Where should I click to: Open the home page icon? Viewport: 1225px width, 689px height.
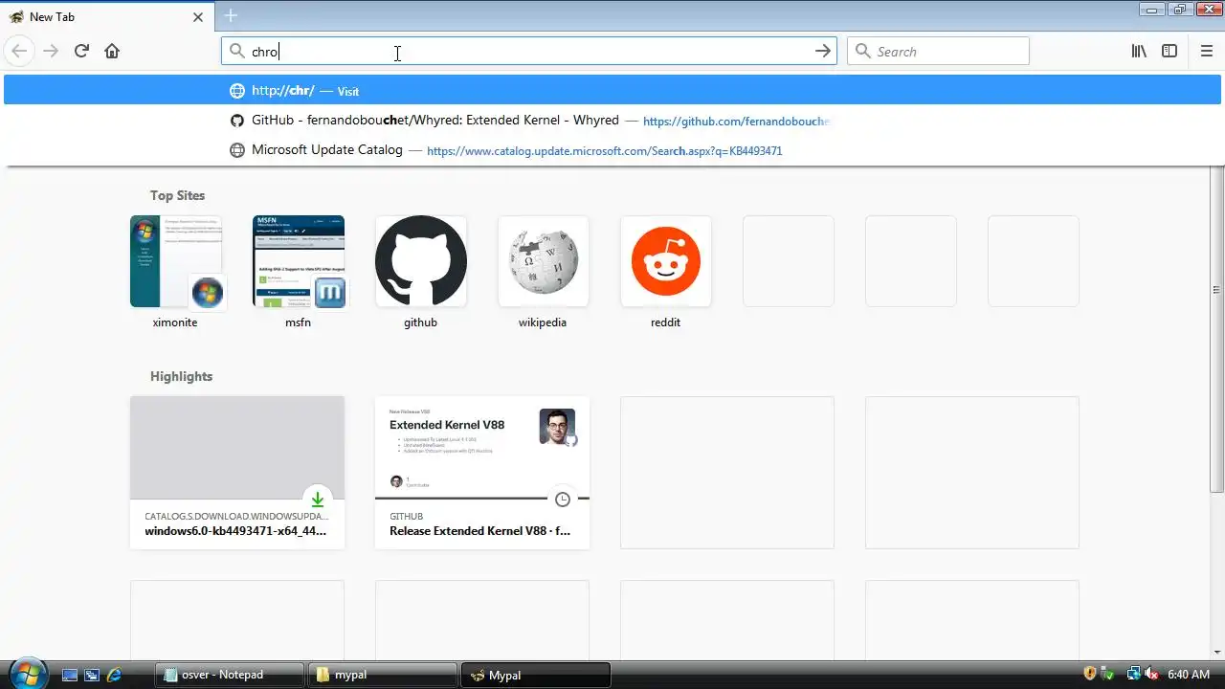tap(112, 51)
